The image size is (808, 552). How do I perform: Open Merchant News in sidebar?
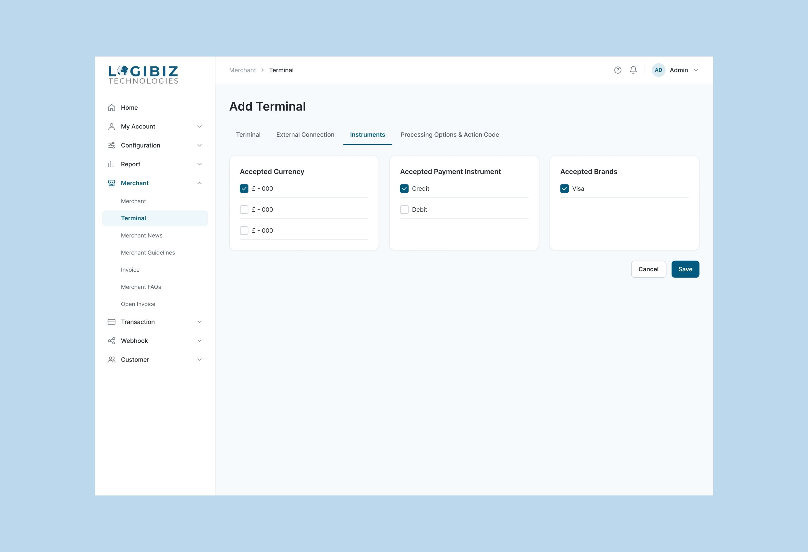click(155, 235)
